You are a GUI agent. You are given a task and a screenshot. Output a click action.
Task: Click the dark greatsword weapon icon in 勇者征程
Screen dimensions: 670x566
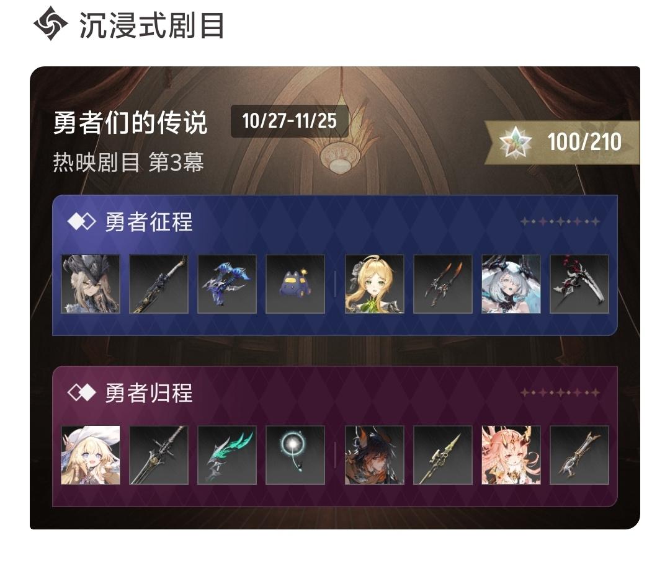[x=159, y=285]
